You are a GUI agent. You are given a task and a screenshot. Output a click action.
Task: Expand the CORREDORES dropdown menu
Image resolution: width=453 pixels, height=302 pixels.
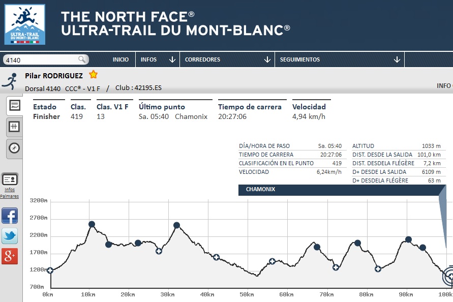click(x=227, y=59)
